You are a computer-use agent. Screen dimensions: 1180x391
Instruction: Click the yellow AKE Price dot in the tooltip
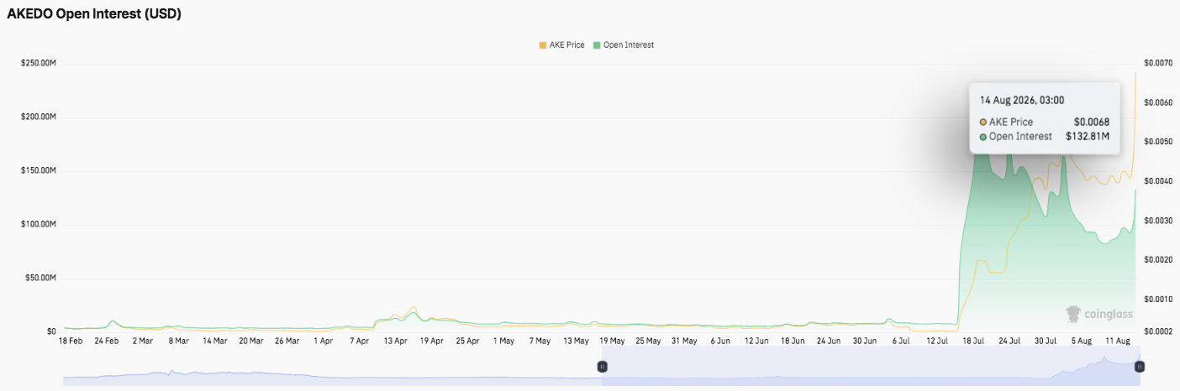(x=983, y=123)
